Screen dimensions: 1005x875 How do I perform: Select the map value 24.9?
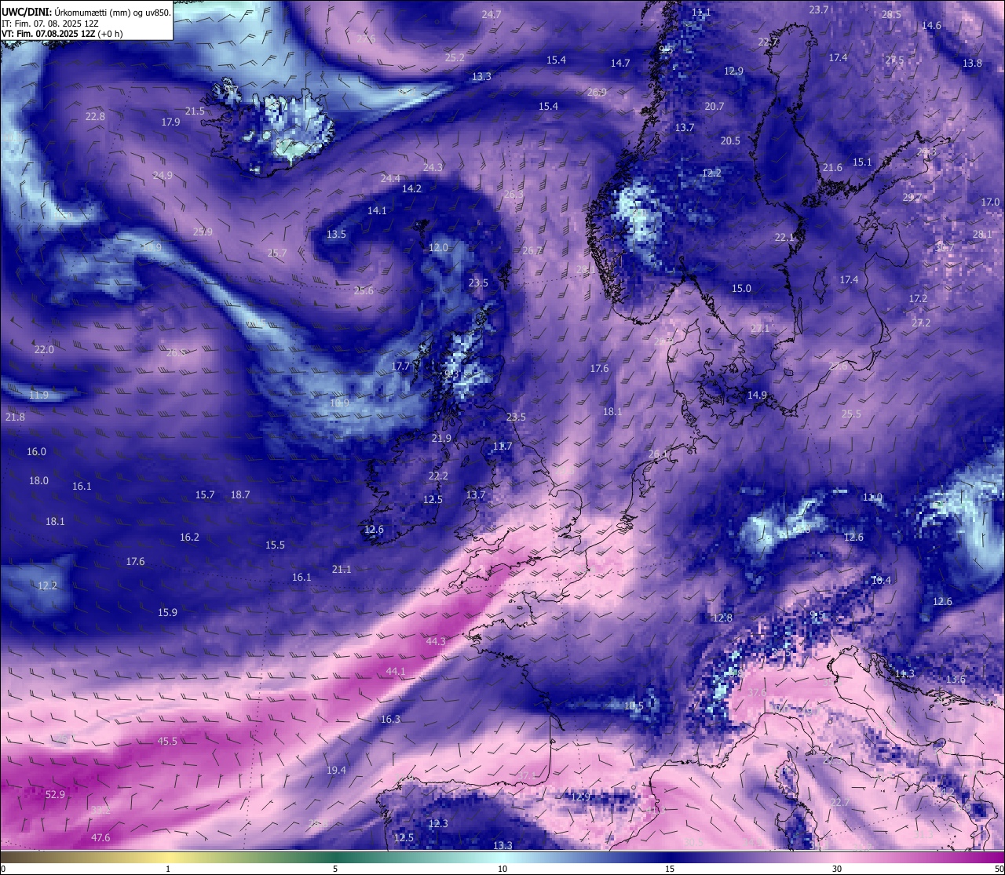pos(163,175)
